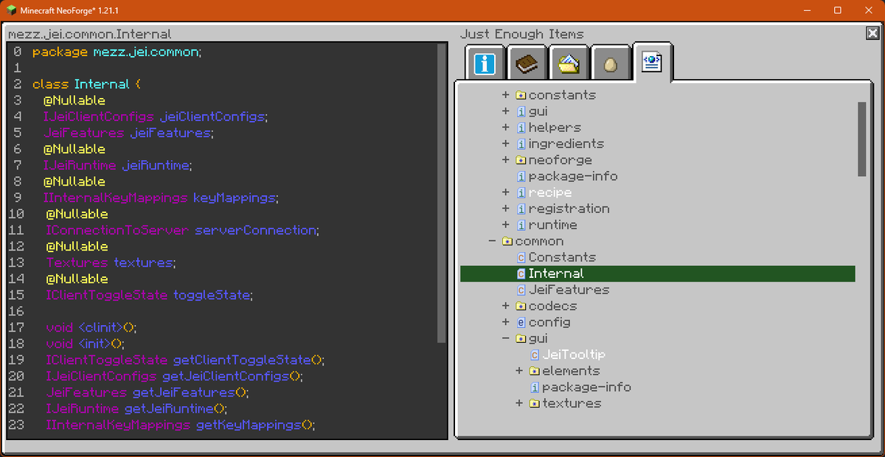Expand the neoforge package
Image resolution: width=885 pixels, height=457 pixels.
coord(506,160)
